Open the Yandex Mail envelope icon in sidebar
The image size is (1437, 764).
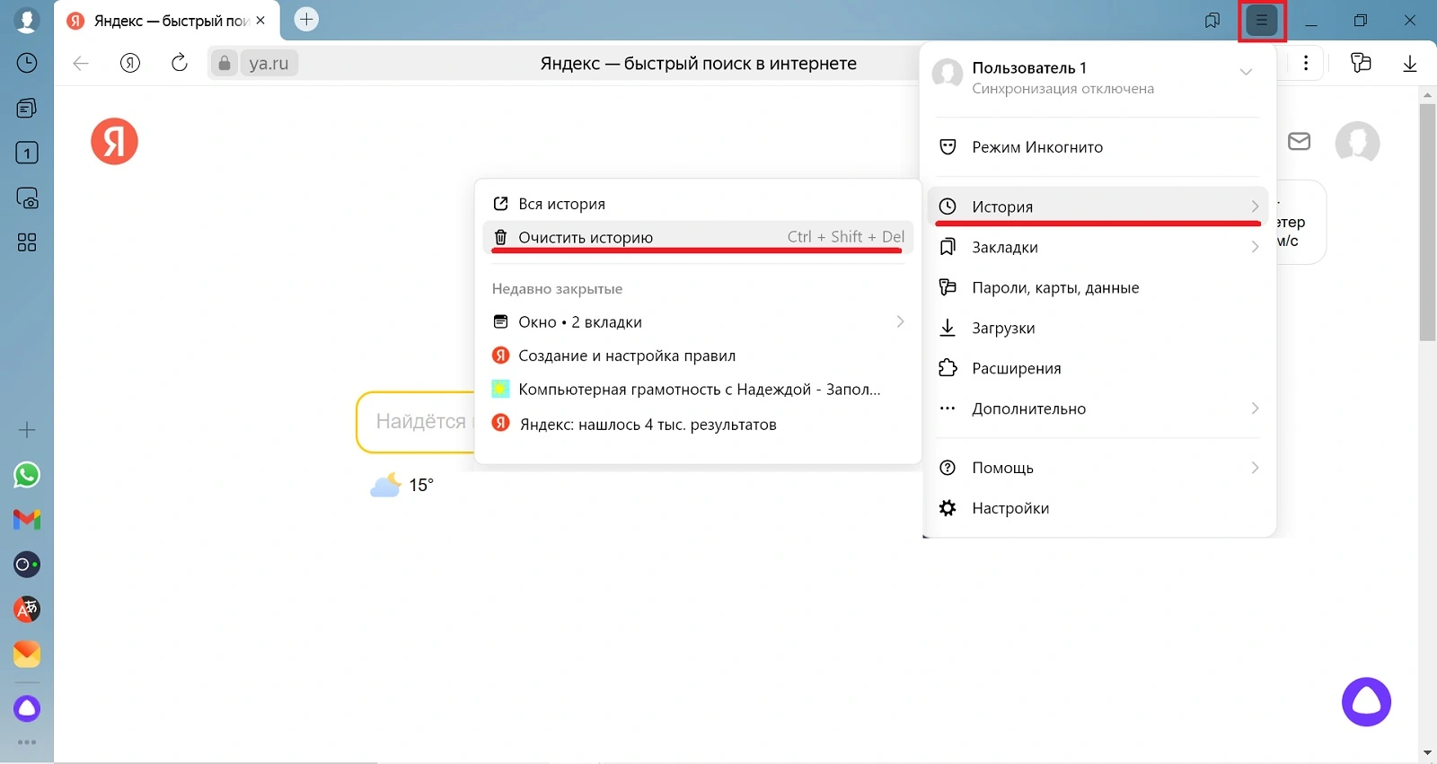click(27, 654)
